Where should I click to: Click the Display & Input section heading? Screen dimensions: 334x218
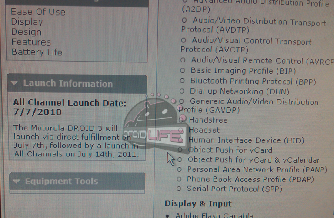tap(198, 204)
